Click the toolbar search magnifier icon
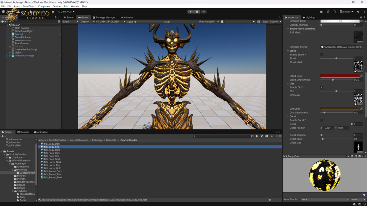367x206 pixels. 335,12
